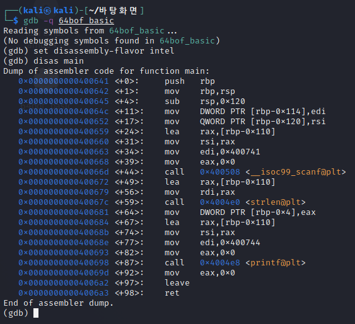The height and width of the screenshot is (324, 355).
Task: Click the call target 0x4004e8
Action: click(220, 263)
